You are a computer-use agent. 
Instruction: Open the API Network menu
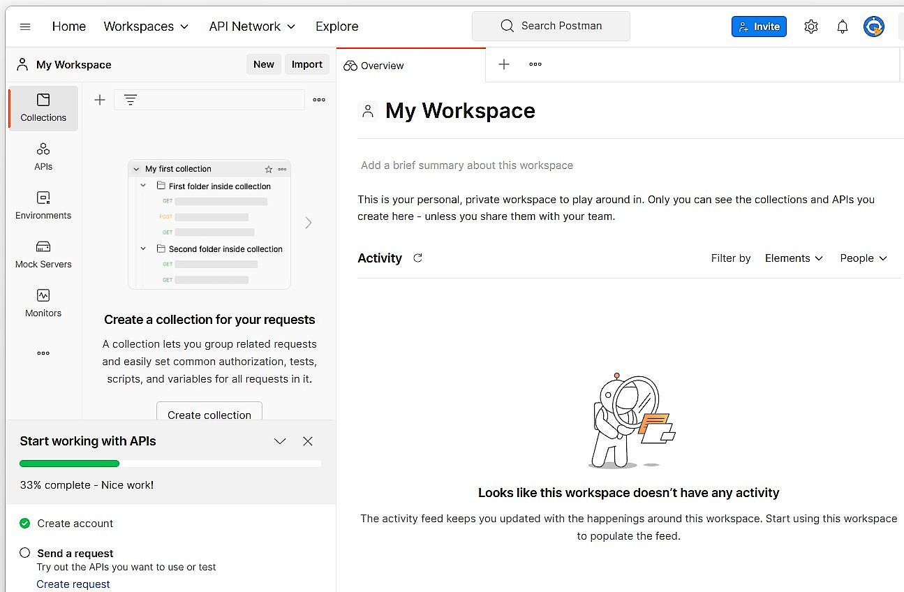[252, 26]
